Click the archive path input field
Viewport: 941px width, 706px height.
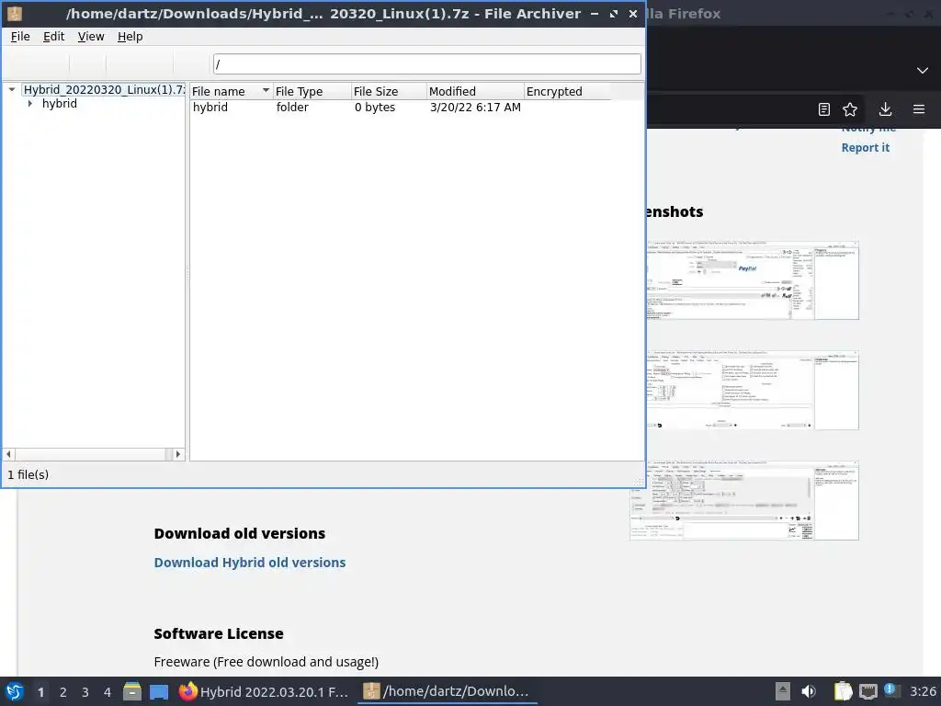pos(426,63)
